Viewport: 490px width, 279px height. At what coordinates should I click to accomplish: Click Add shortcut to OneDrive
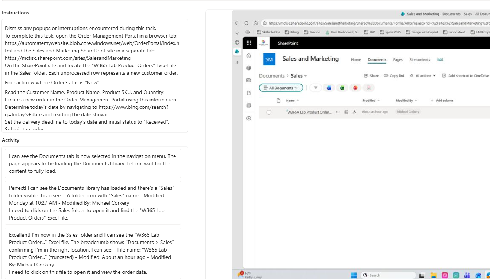point(465,76)
